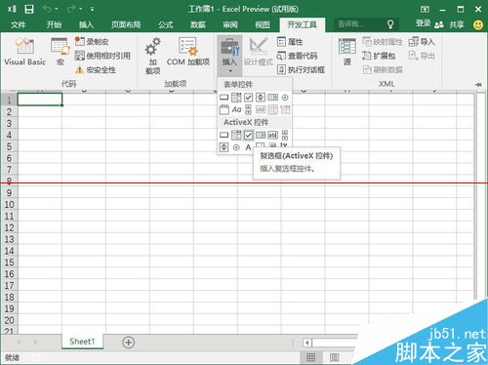This screenshot has height=365, width=488.
Task: Insert a form control Option Button
Action: pos(285,98)
